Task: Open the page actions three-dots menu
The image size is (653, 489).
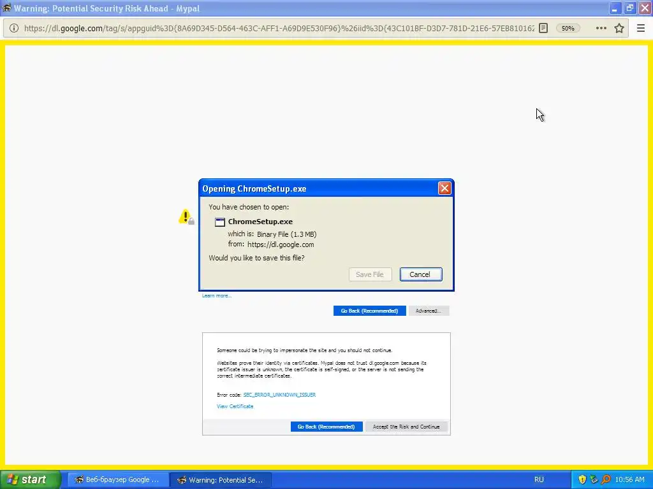Action: tap(601, 28)
